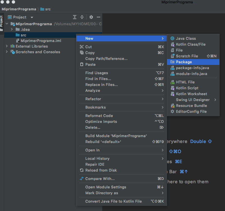Open the Bookmarks submenu
The image size is (225, 211).
pos(121,107)
